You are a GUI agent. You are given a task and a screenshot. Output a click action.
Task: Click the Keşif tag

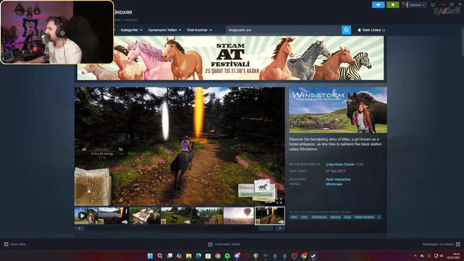[348, 217]
